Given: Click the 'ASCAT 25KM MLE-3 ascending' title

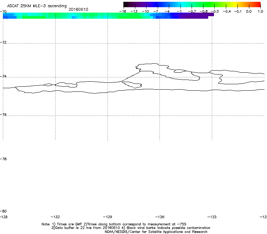Looking at the screenshot, I should pos(37,6).
